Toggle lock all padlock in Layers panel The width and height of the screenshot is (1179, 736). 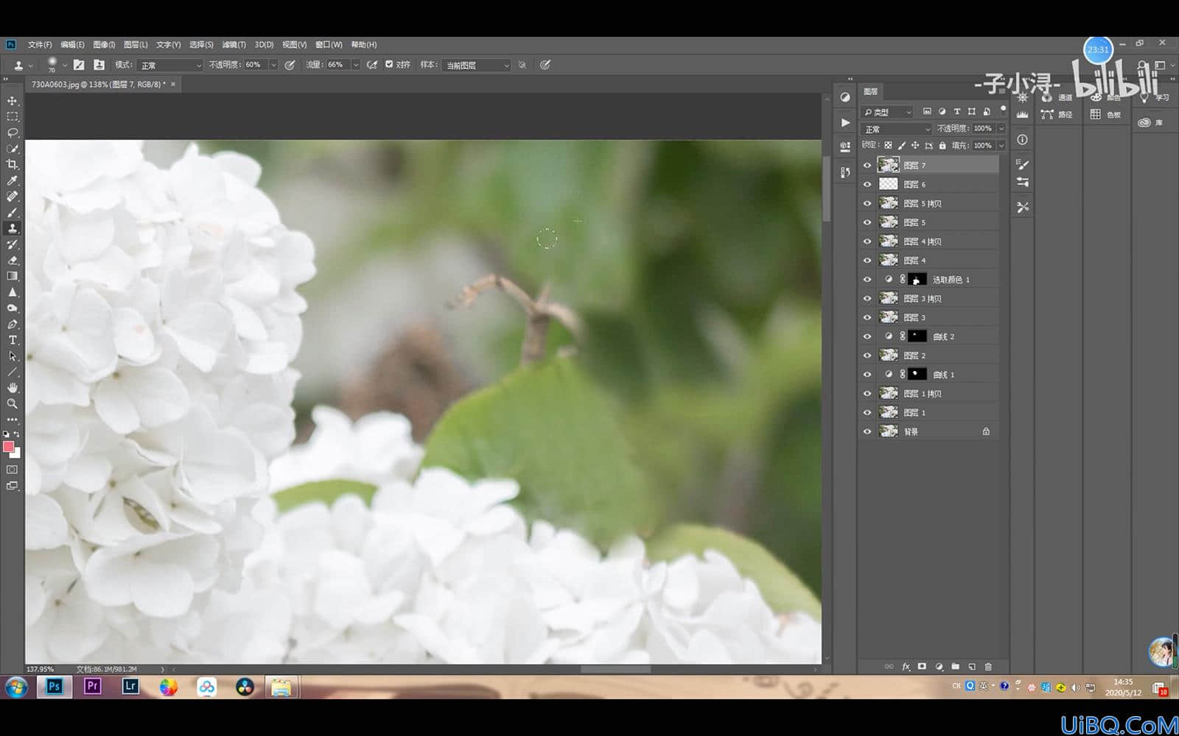(x=942, y=146)
